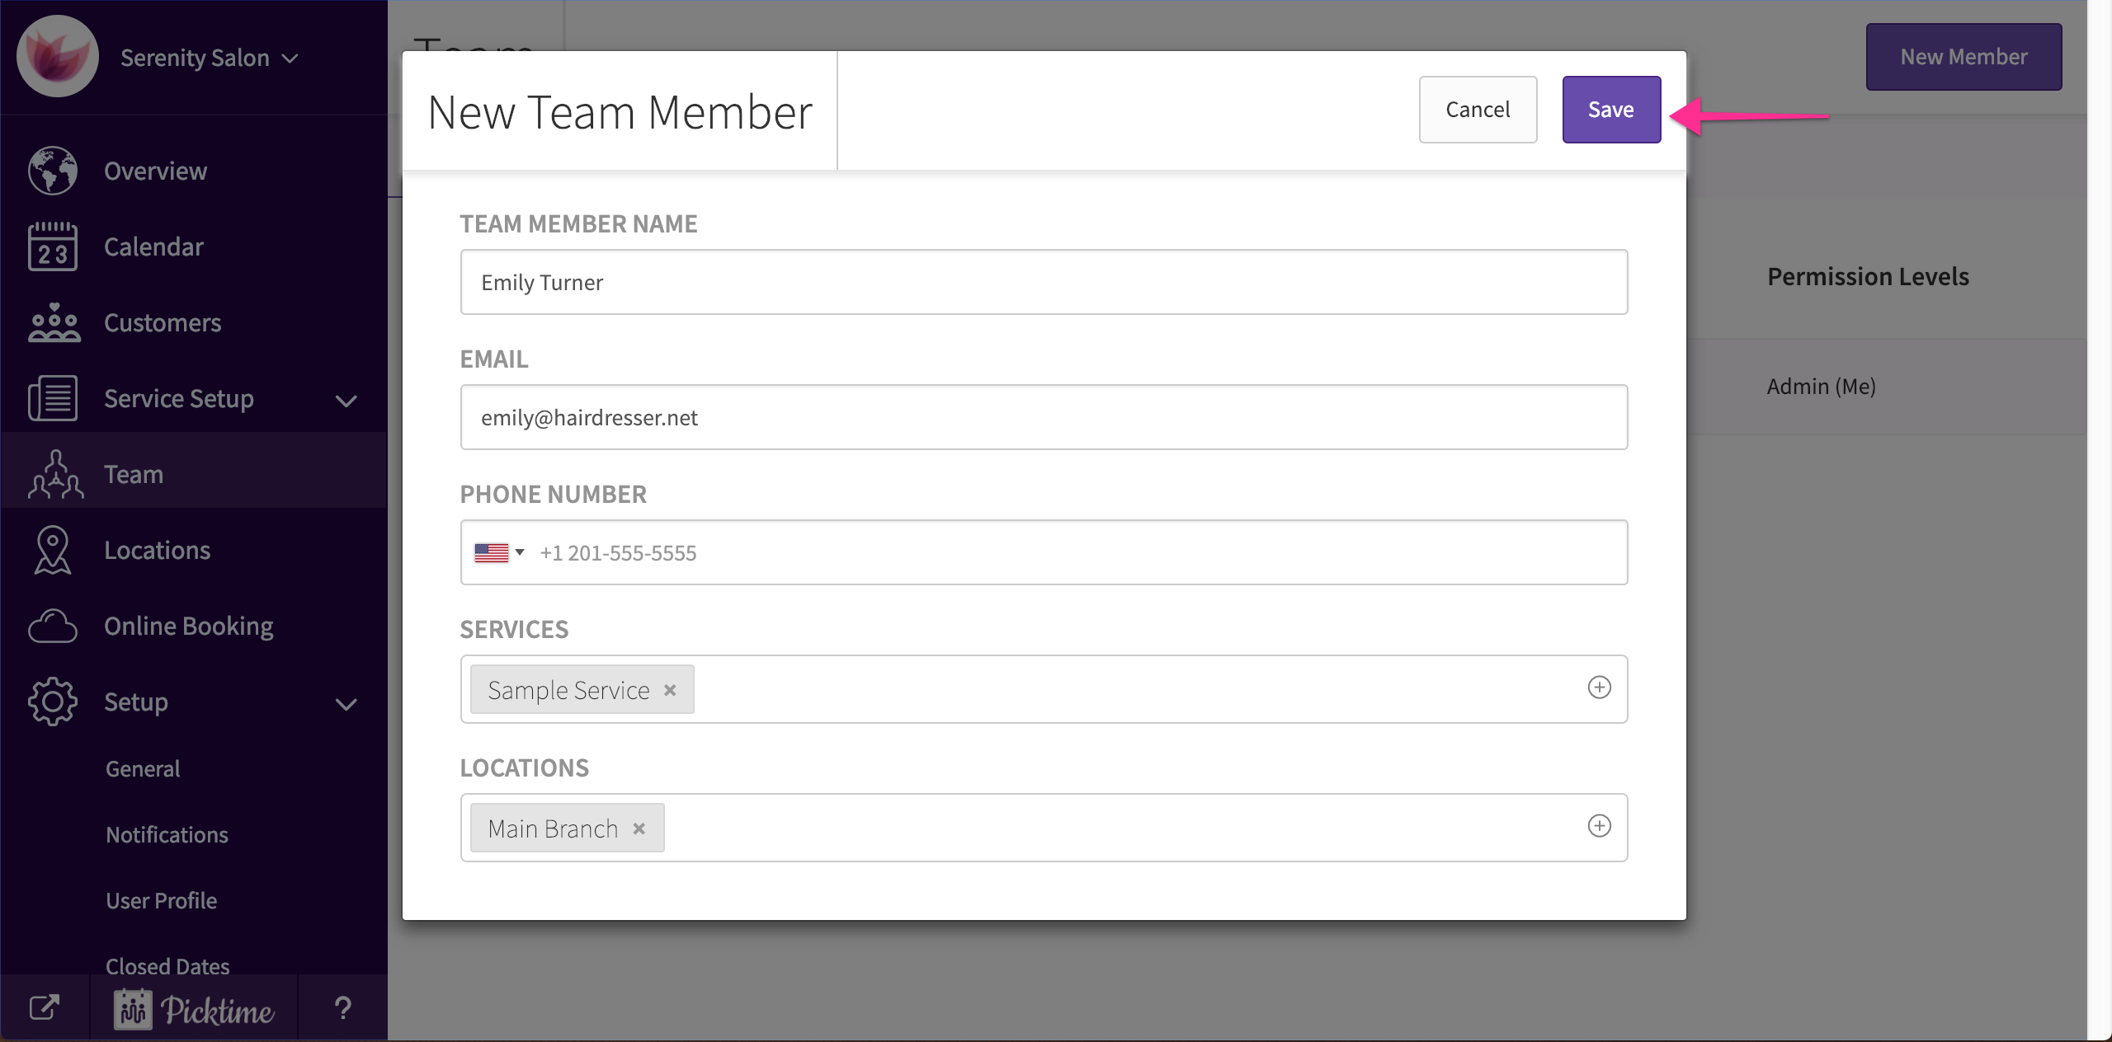Viewport: 2112px width, 1042px height.
Task: Save the new team member
Action: pyautogui.click(x=1610, y=110)
